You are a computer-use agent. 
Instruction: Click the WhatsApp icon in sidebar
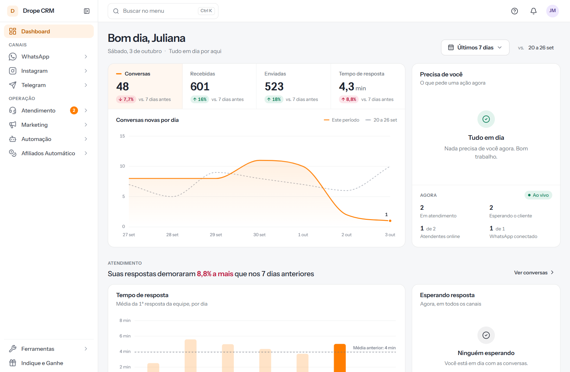point(13,57)
